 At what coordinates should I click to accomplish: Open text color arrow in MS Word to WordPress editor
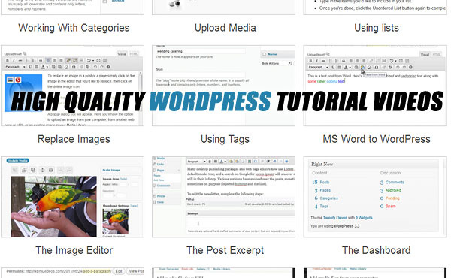(350, 68)
